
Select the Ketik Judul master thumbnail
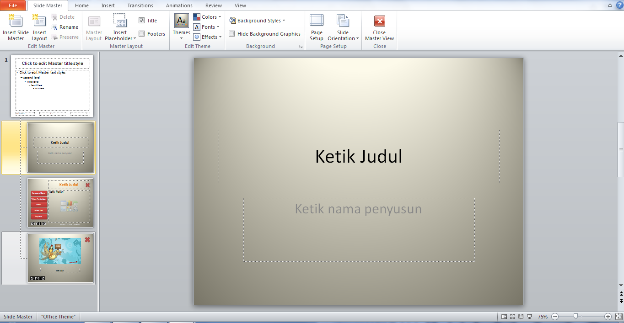click(x=60, y=147)
